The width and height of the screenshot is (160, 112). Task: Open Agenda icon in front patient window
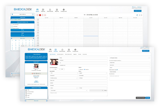(50, 50)
